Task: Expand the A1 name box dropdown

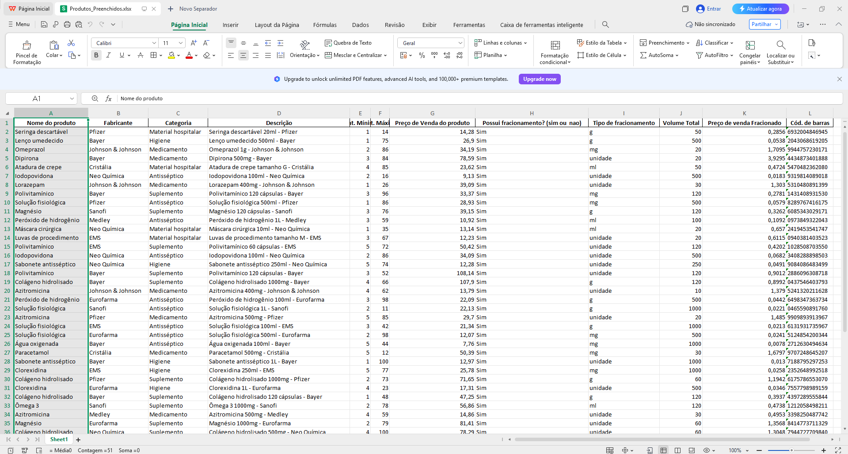Action: pos(72,98)
